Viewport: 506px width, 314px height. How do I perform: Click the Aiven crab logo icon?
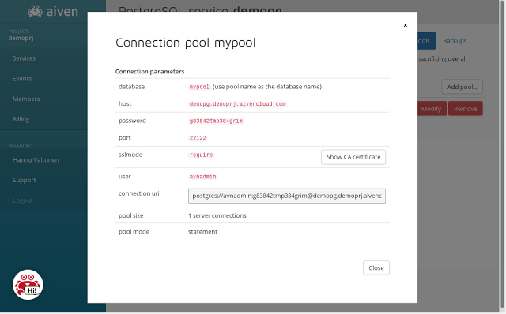tap(35, 12)
